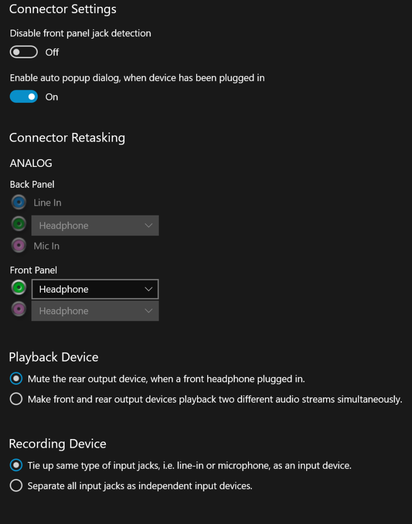Click the pink Mic In jack icon
This screenshot has height=524, width=412.
18,246
